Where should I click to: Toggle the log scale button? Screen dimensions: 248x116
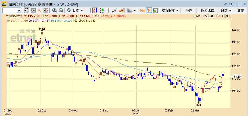(x=143, y=11)
